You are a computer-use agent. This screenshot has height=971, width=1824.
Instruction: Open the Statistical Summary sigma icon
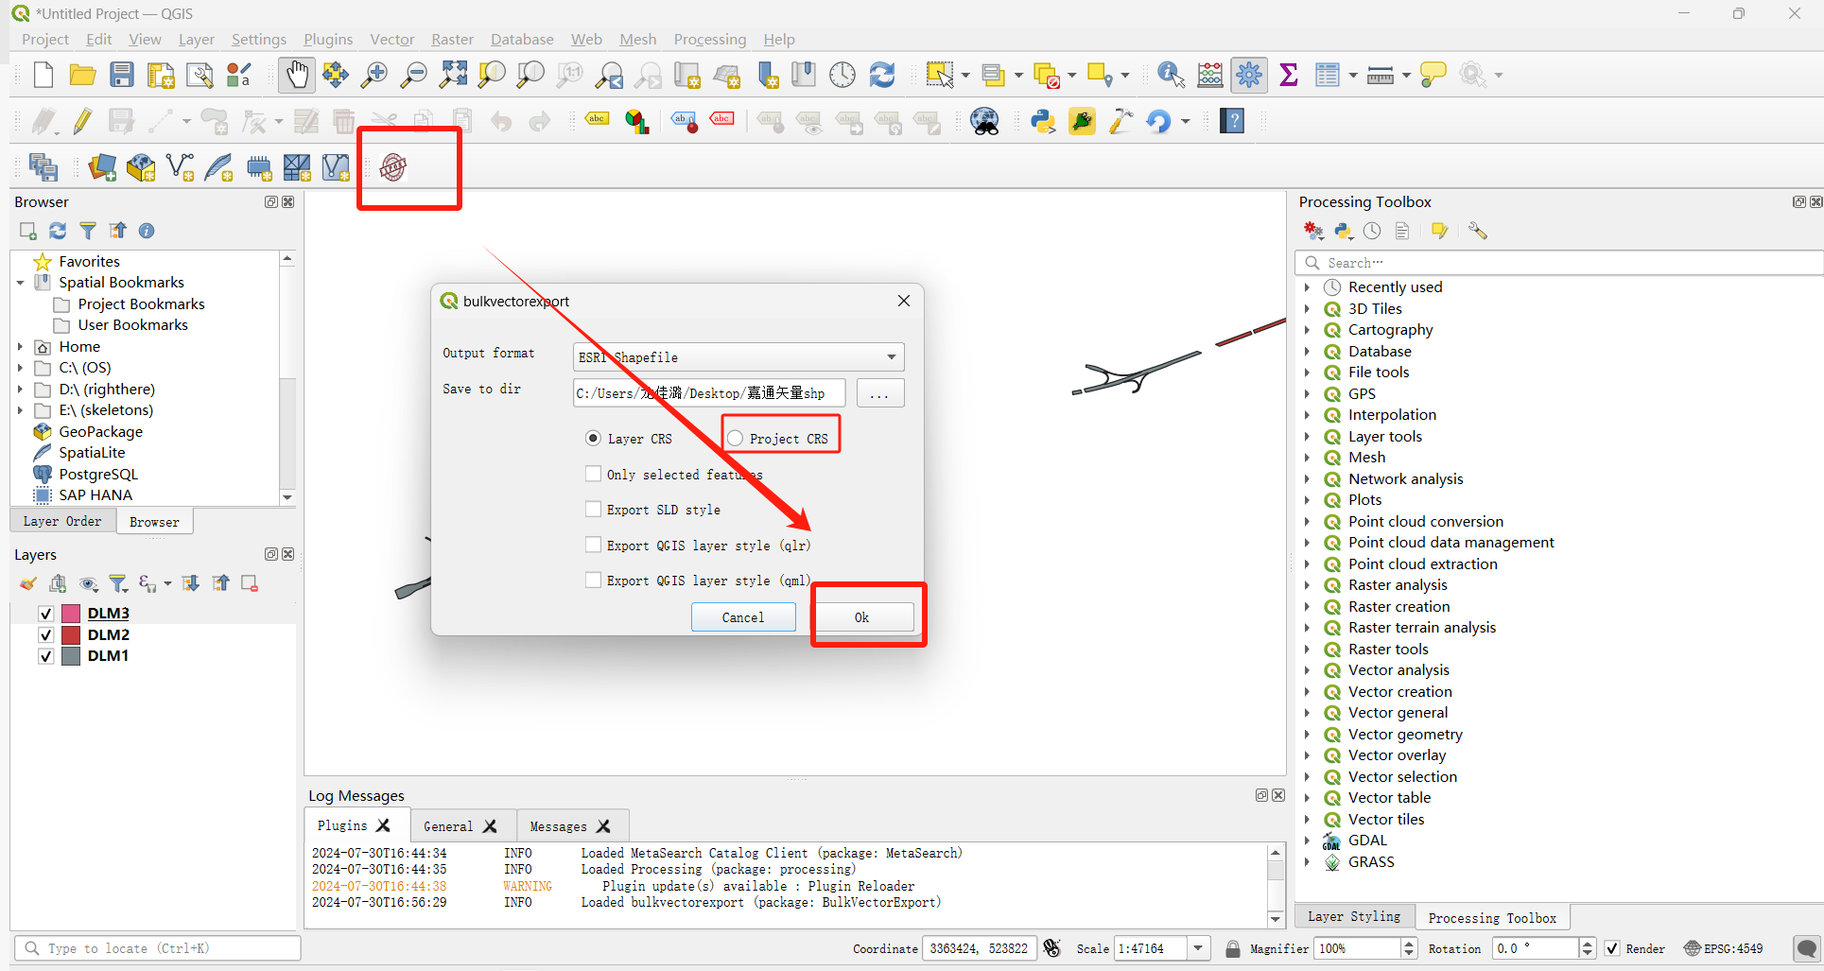coord(1288,75)
